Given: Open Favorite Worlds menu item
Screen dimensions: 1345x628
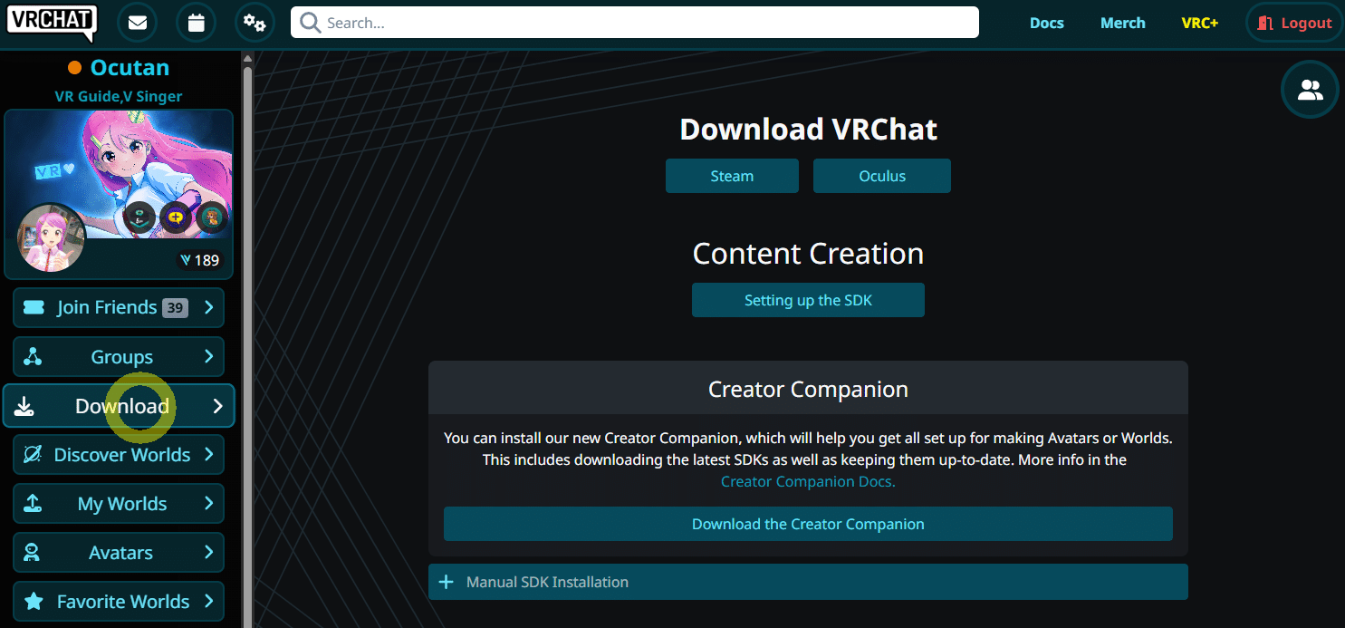Looking at the screenshot, I should coord(119,601).
